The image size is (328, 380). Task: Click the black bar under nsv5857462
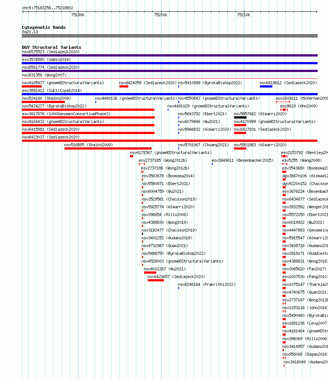(x=240, y=117)
